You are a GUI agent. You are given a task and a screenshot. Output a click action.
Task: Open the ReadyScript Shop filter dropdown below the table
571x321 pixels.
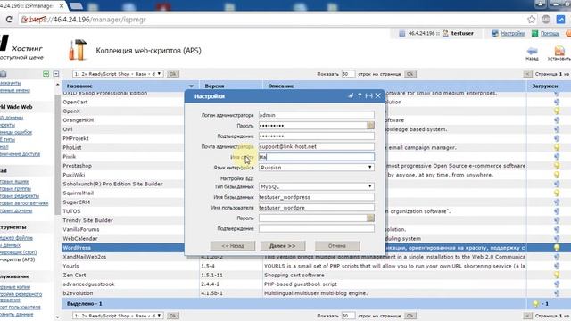tap(118, 316)
